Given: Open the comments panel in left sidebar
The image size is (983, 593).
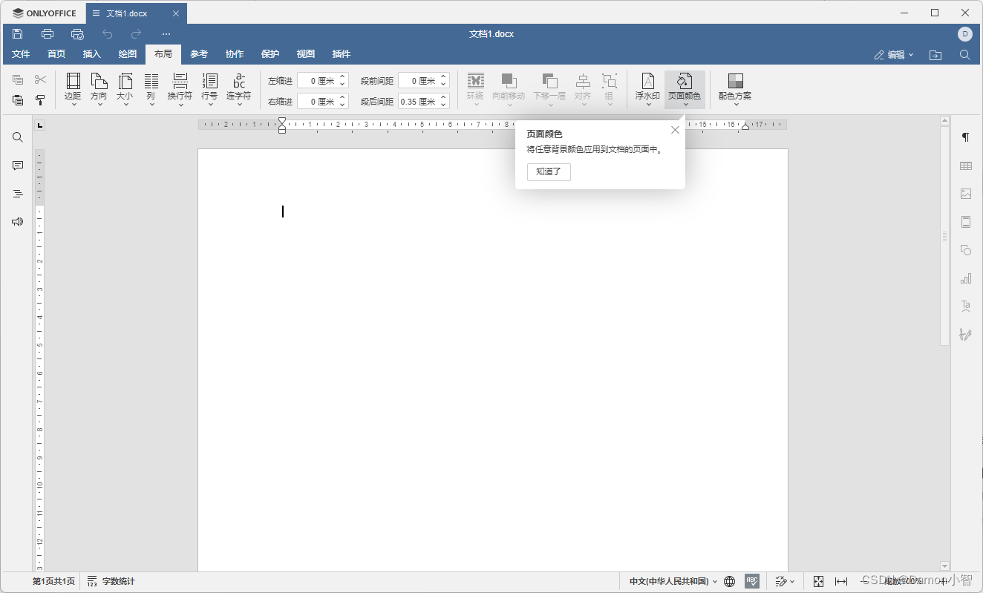Looking at the screenshot, I should pos(18,166).
